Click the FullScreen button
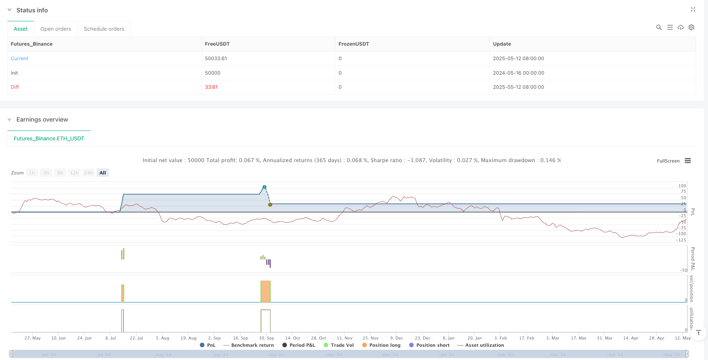The image size is (708, 360). (x=668, y=161)
